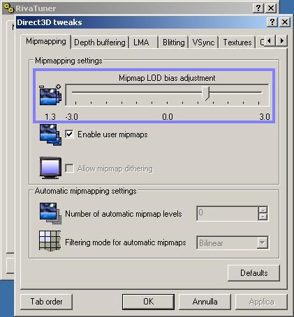Viewport: 294px width, 317px height.
Task: Switch to the Mipmapping tab
Action: tap(46, 41)
